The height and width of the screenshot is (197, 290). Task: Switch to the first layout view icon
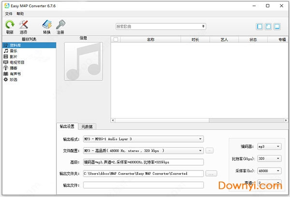coord(260,26)
